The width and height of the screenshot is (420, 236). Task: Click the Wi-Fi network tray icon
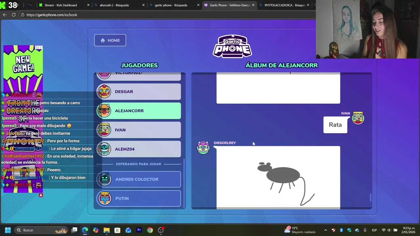click(x=383, y=230)
